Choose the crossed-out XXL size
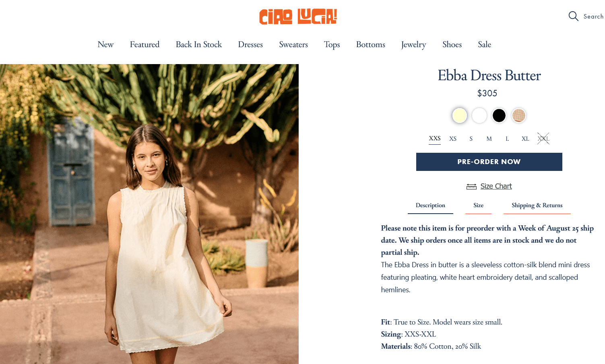Screen dimensions: 605x364 pyautogui.click(x=543, y=139)
